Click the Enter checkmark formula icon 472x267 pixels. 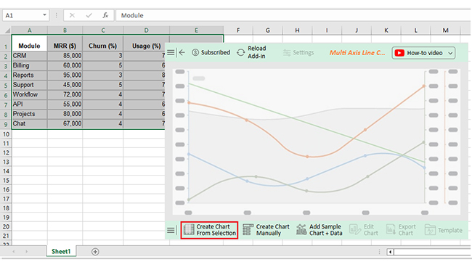click(89, 15)
